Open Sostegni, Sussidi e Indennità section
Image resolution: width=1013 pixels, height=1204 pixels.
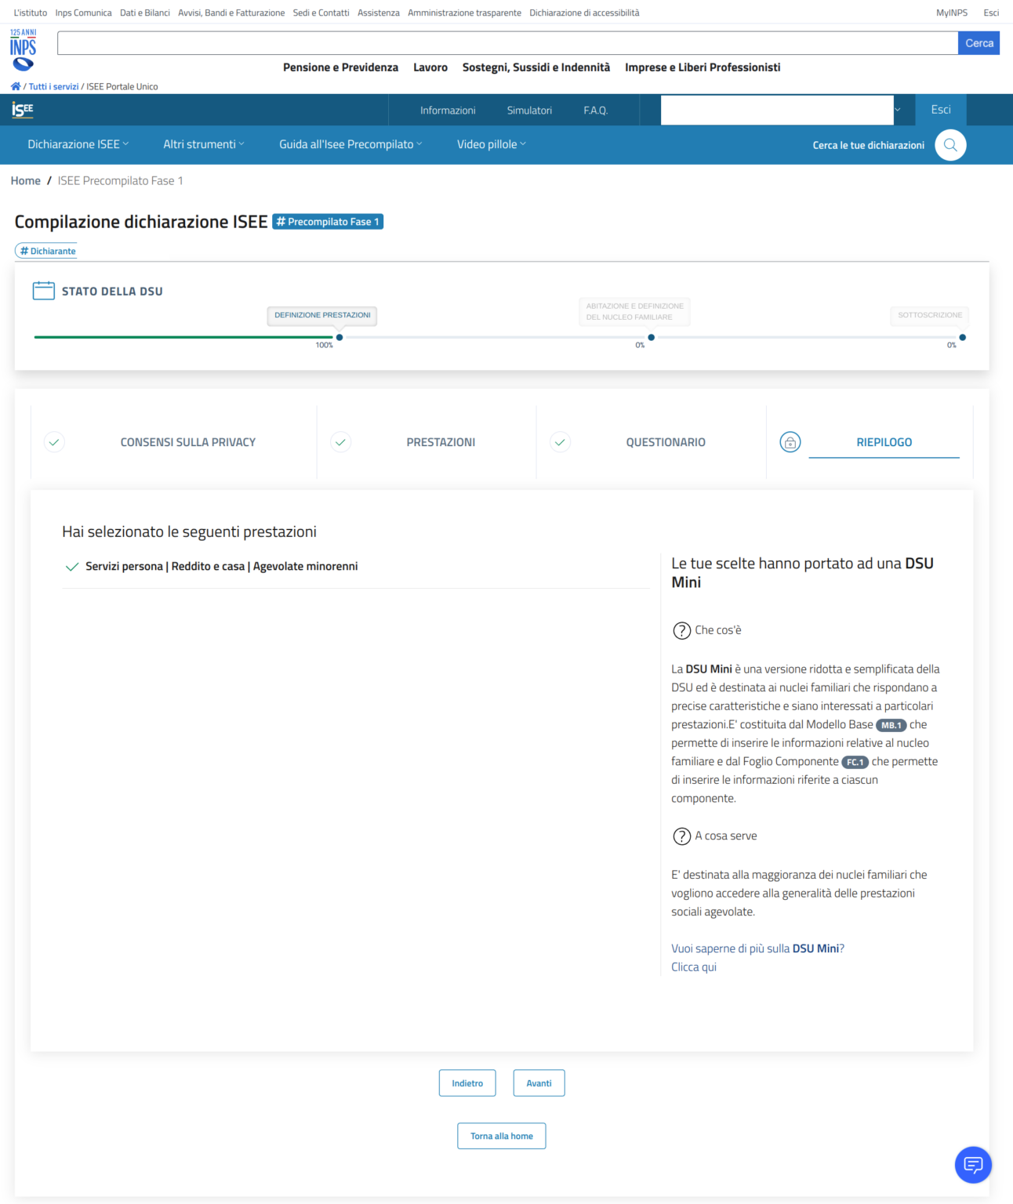536,67
